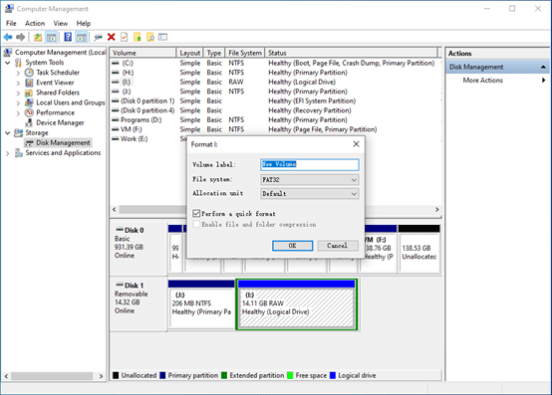552x395 pixels.
Task: Collapse Disk Management actions section arrow
Action: 543,67
